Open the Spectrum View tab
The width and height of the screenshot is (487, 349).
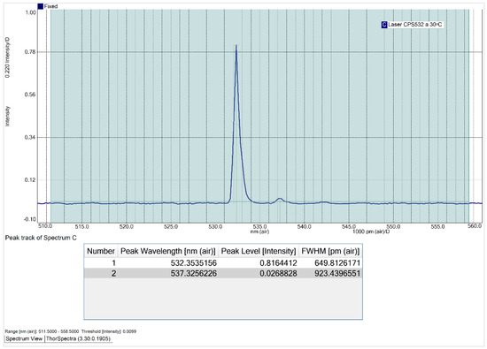(24, 338)
